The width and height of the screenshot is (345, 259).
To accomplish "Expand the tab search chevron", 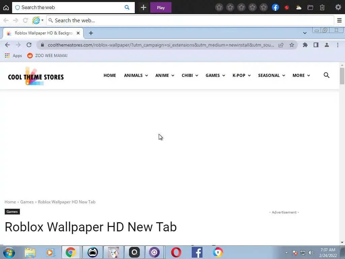I will pos(305,33).
